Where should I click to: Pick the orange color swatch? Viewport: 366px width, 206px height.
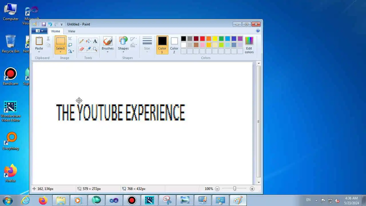tap(209, 39)
